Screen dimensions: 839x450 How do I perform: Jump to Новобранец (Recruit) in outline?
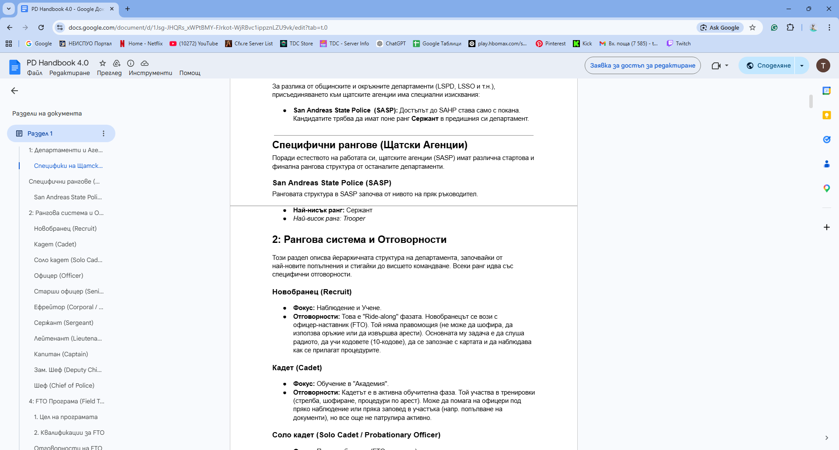65,228
